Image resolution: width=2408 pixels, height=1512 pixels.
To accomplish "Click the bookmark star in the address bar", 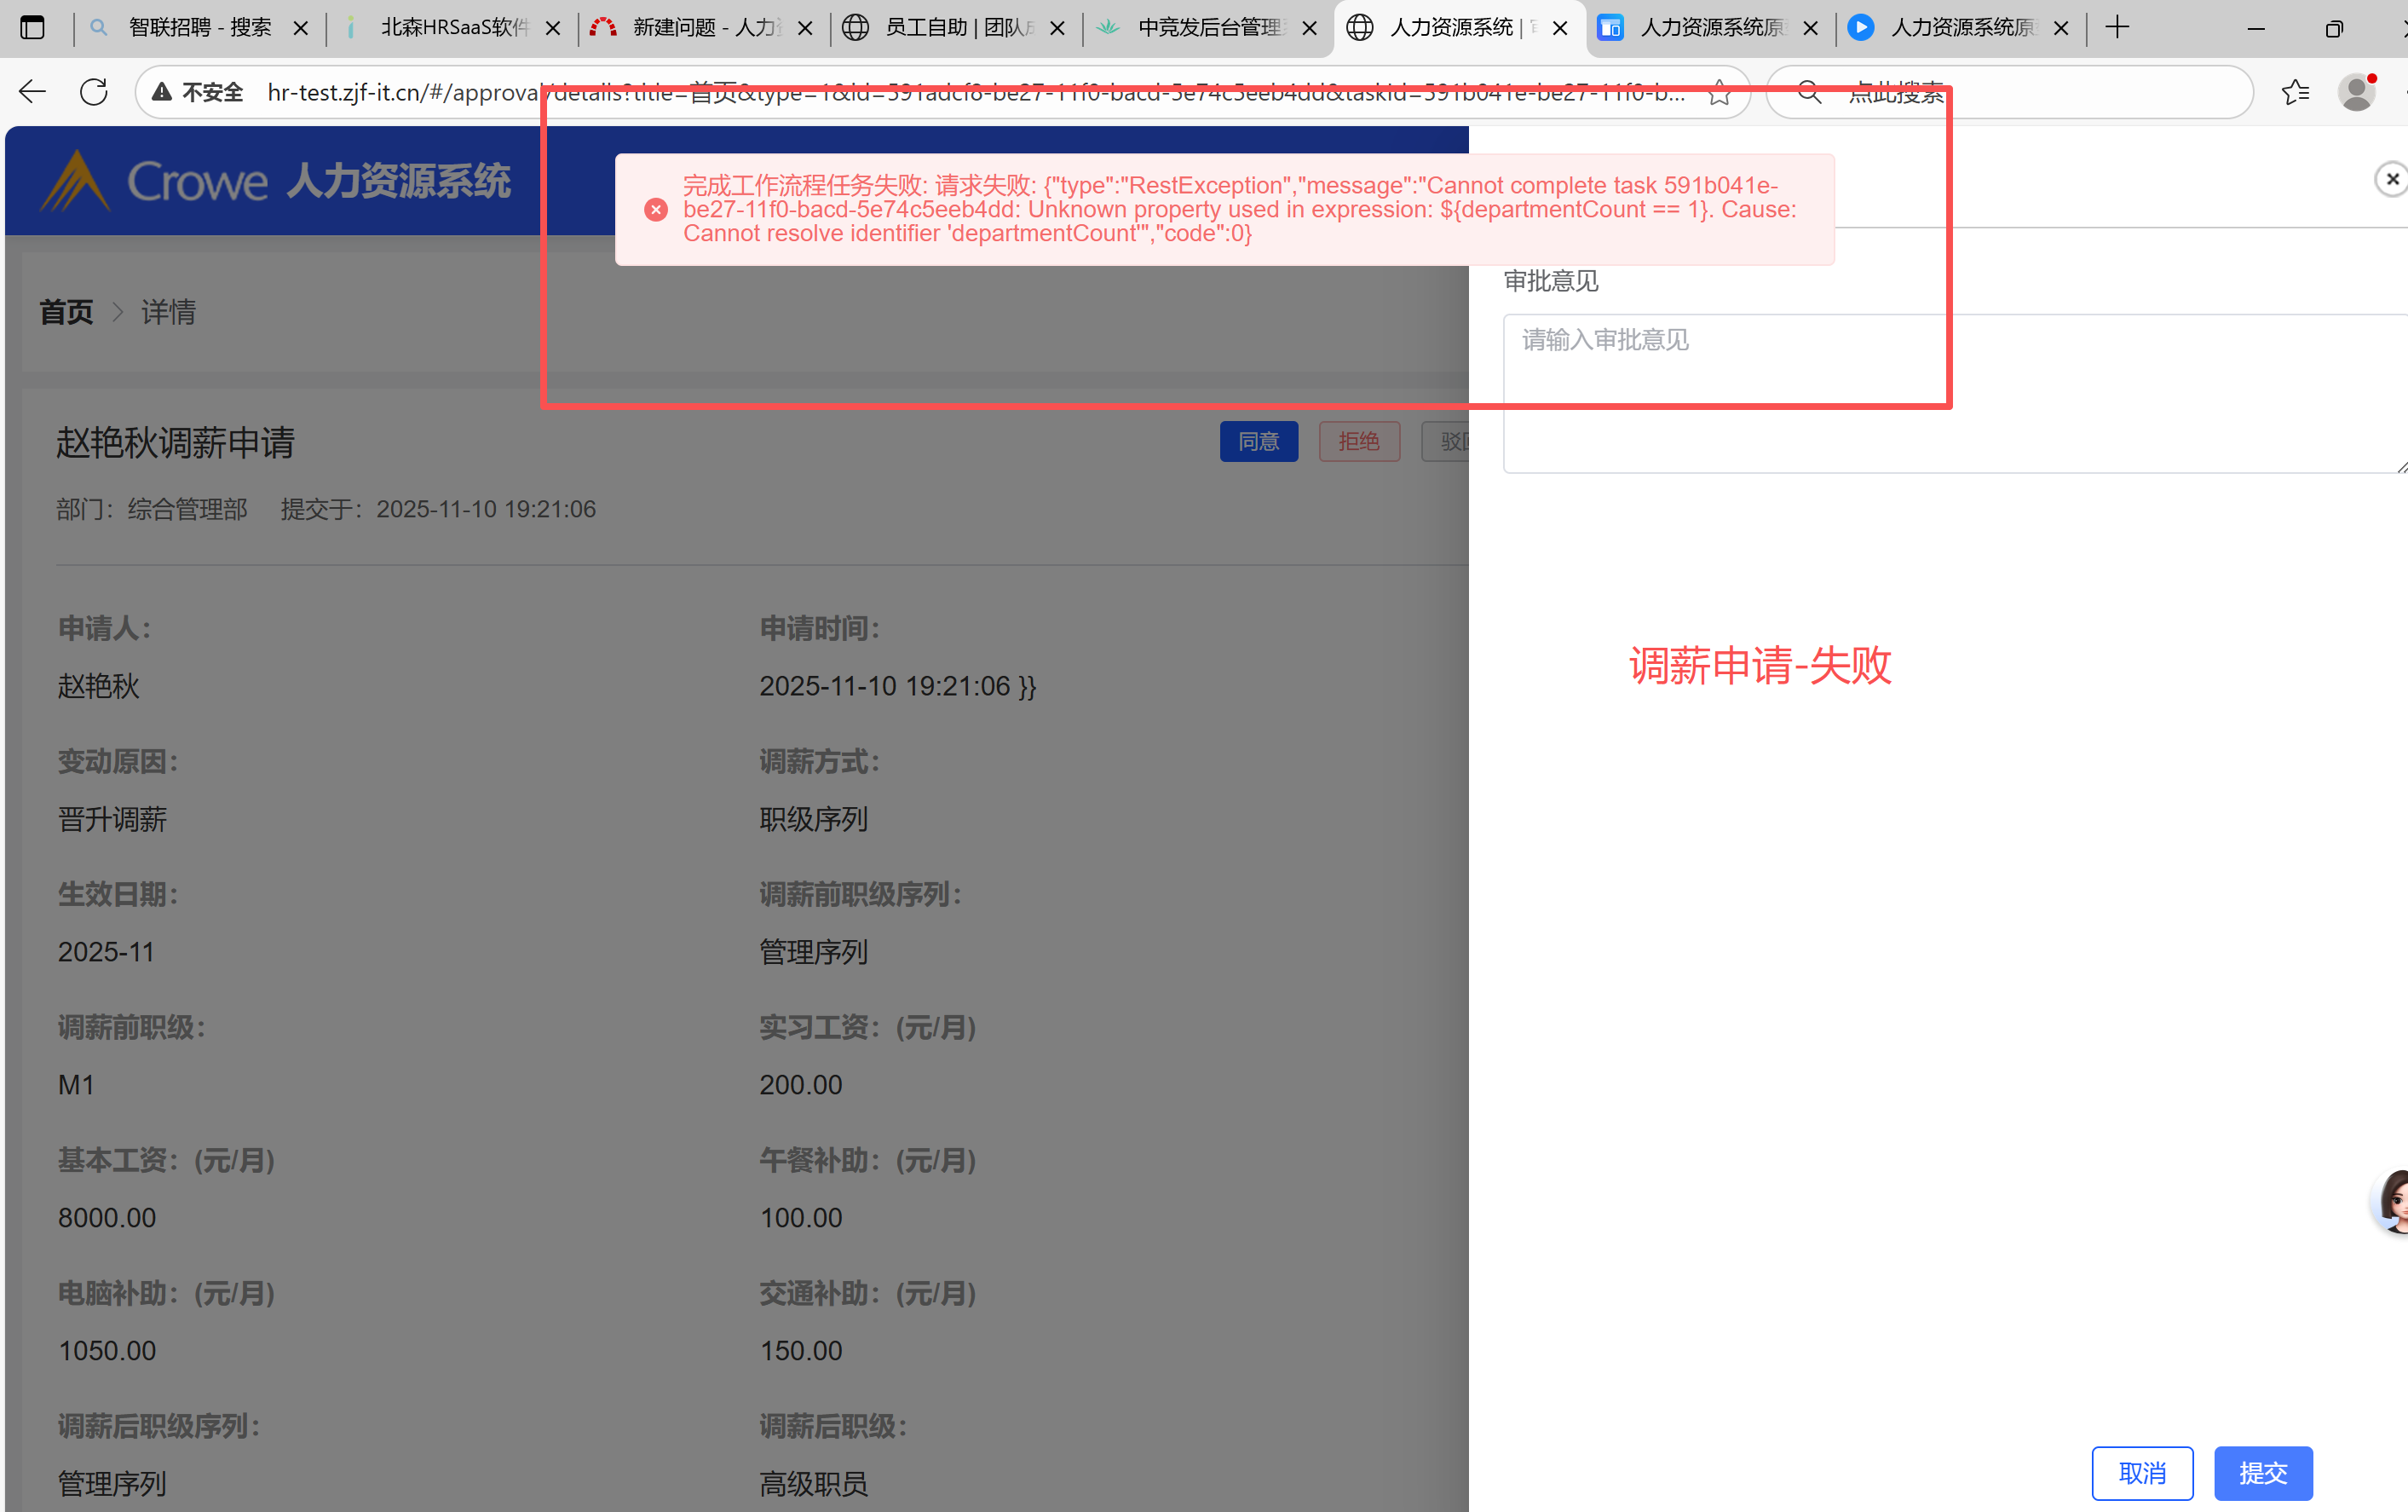I will click(x=1720, y=93).
